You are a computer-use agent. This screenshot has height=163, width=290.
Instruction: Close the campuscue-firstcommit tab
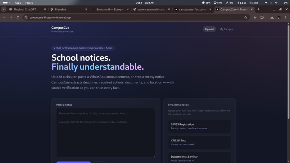pyautogui.click(x=210, y=9)
